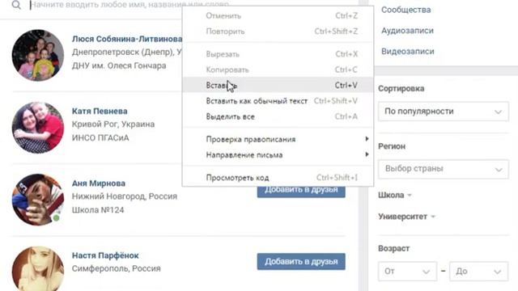This screenshot has width=518, height=291.
Task: Click ИНСО ПГАСиА text
Action: click(100, 138)
